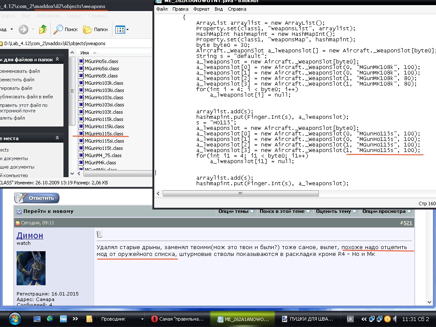Open the Views icon dropdown in Explorer
The image size is (436, 327).
point(122,29)
